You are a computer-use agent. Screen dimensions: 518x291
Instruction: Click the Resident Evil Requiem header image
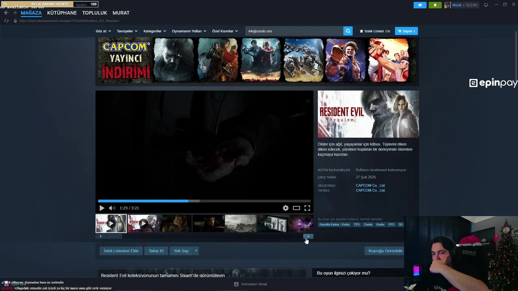[x=368, y=114]
